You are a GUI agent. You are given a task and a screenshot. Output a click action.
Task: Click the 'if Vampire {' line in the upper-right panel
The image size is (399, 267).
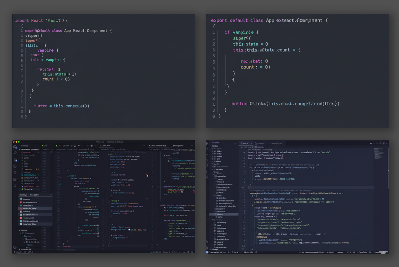pyautogui.click(x=241, y=32)
